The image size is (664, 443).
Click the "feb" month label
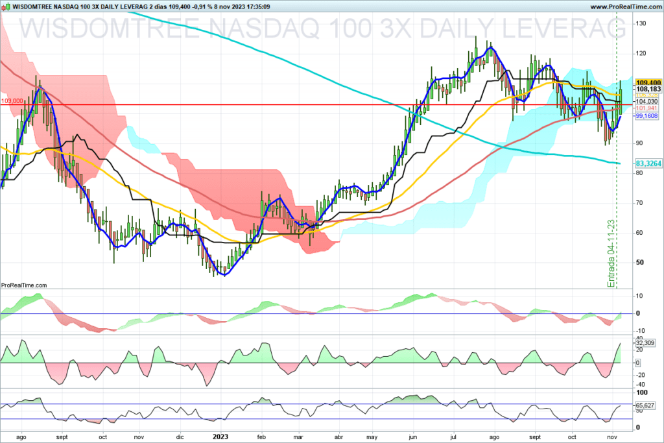click(261, 437)
